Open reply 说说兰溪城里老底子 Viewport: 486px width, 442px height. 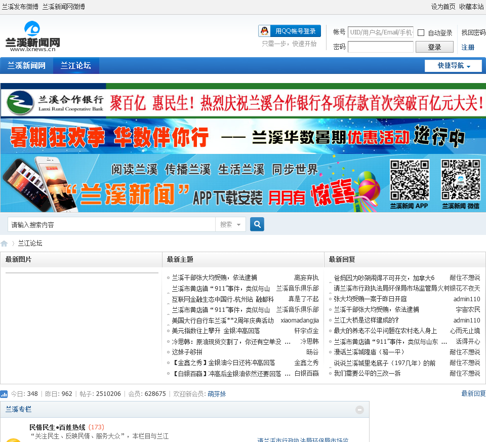coord(385,363)
